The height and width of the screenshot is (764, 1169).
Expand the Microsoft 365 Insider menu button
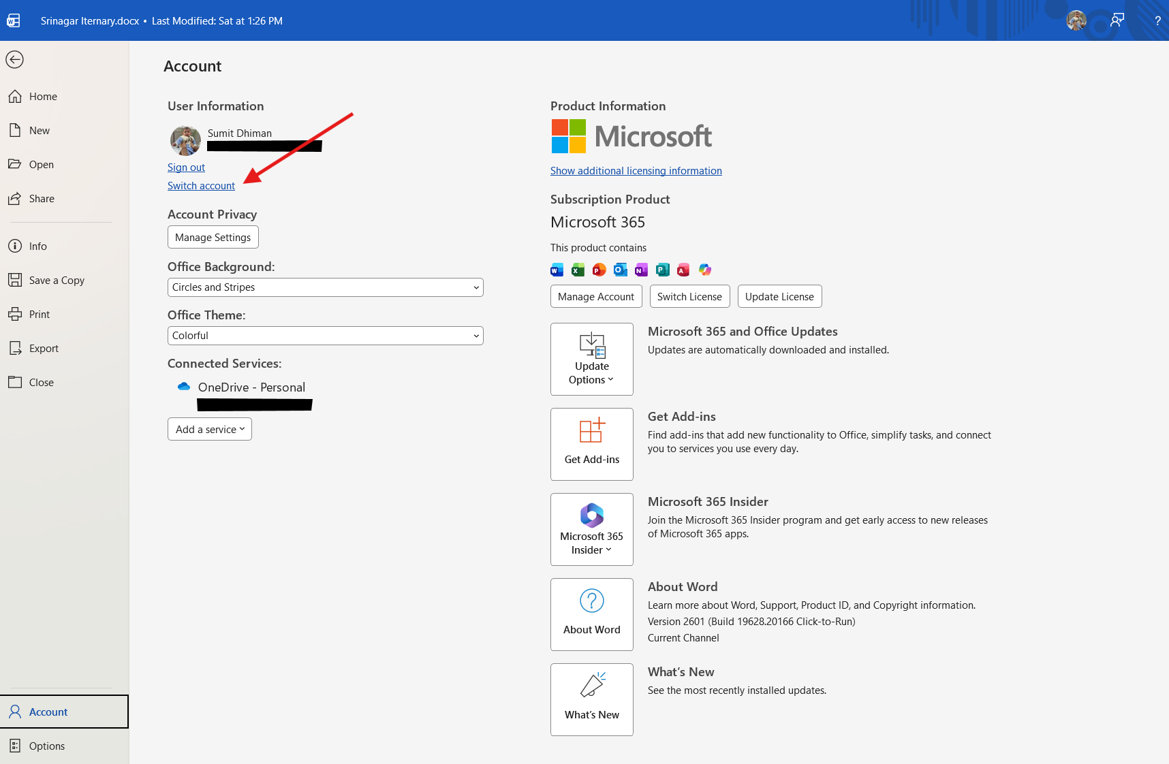click(x=592, y=529)
